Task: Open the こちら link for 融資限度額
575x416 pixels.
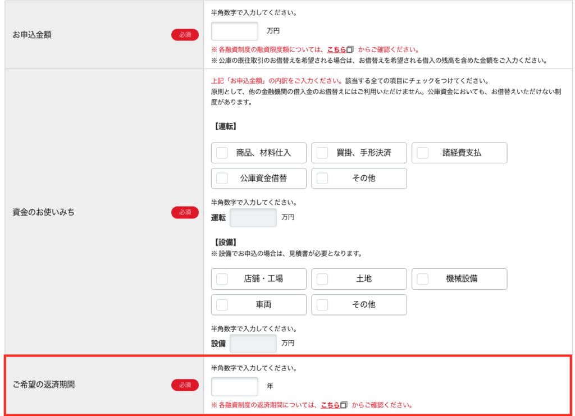Action: click(x=336, y=50)
